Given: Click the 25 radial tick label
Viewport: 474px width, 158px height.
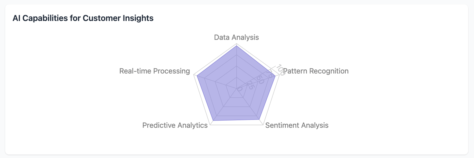Looking at the screenshot, I should click(x=250, y=85).
